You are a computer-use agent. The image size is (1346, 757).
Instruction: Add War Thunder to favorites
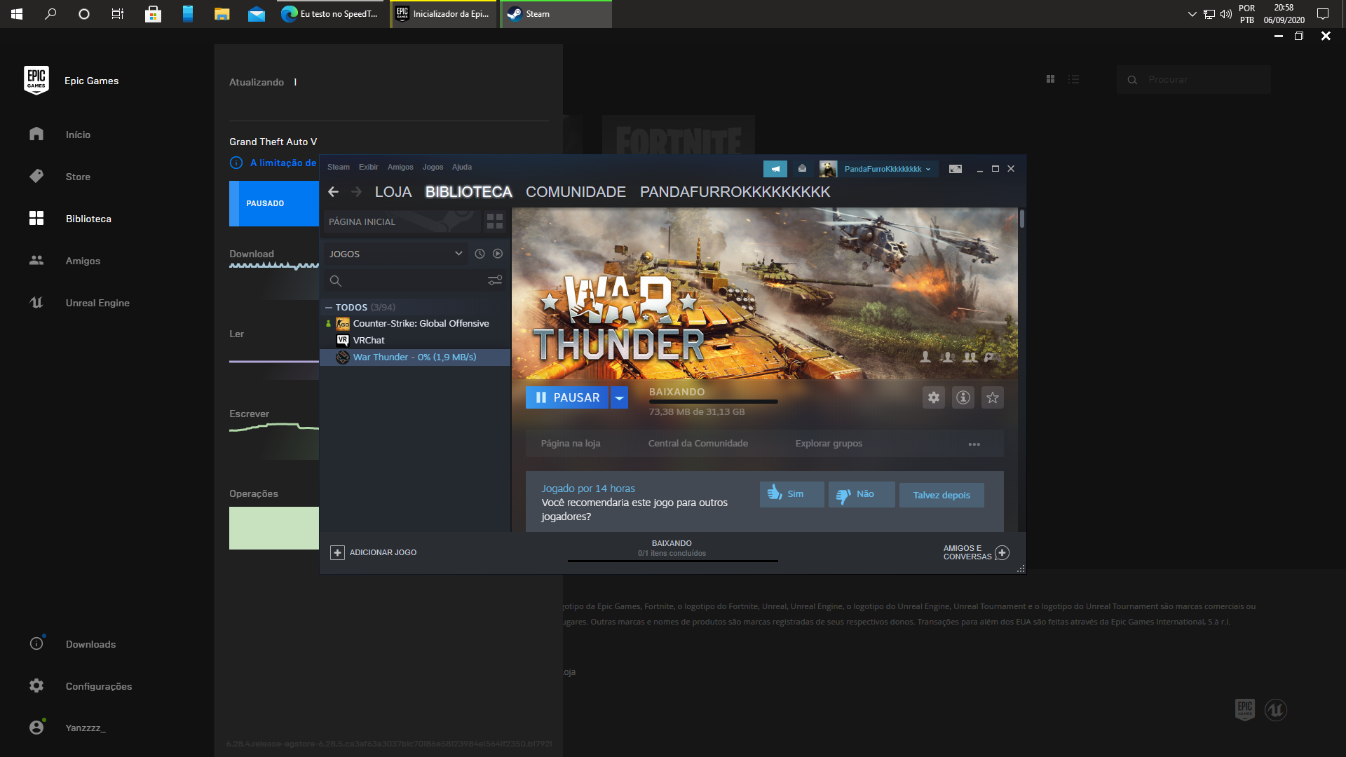point(993,397)
